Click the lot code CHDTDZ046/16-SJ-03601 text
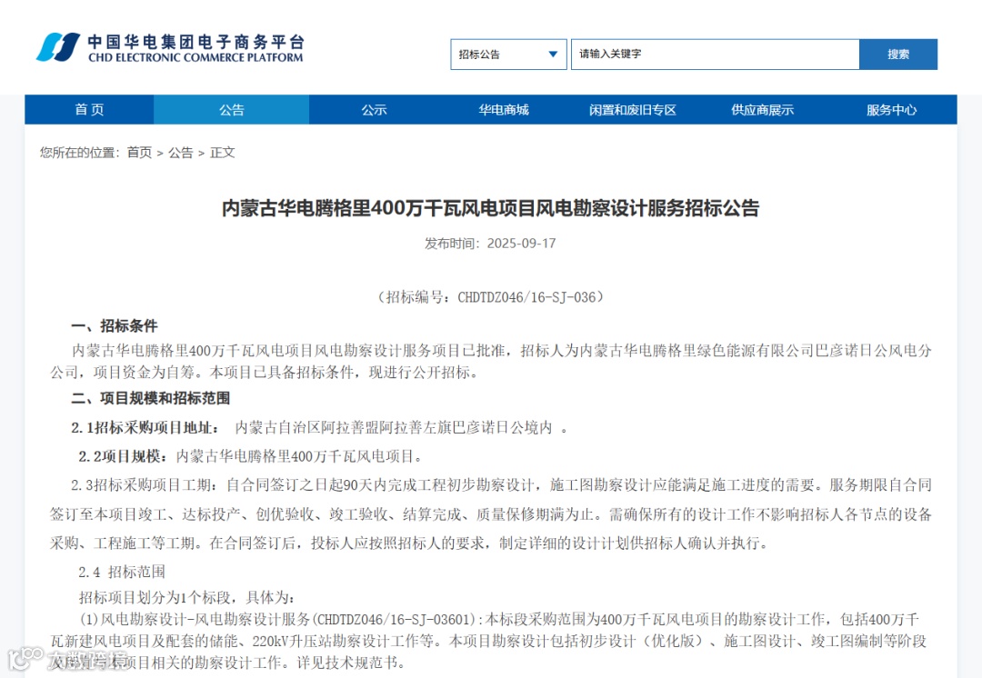This screenshot has height=678, width=982. [x=394, y=620]
